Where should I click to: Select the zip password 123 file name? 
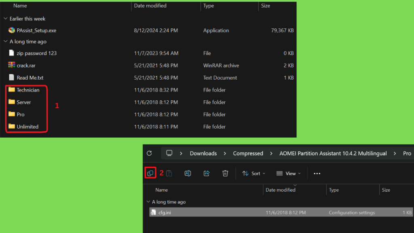[x=37, y=53]
